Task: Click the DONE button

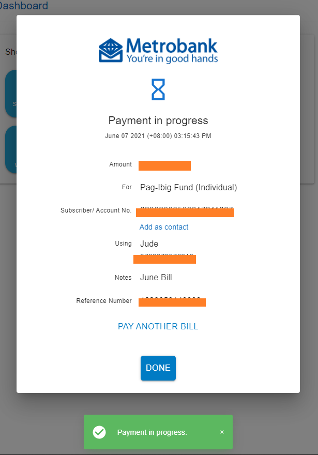Action: tap(158, 368)
